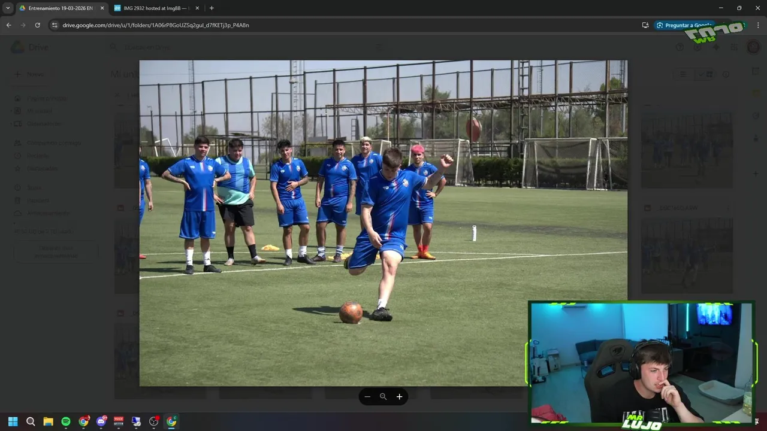Image resolution: width=767 pixels, height=431 pixels.
Task: Zoom in with the plus button
Action: click(x=399, y=396)
